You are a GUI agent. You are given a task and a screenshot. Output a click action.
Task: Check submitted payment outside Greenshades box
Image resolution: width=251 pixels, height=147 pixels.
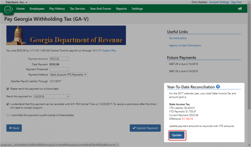tap(8, 115)
